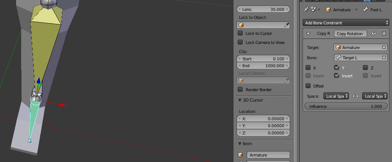Toggle the pin icon in properties breadcrumb
The width and height of the screenshot is (392, 162).
click(306, 10)
